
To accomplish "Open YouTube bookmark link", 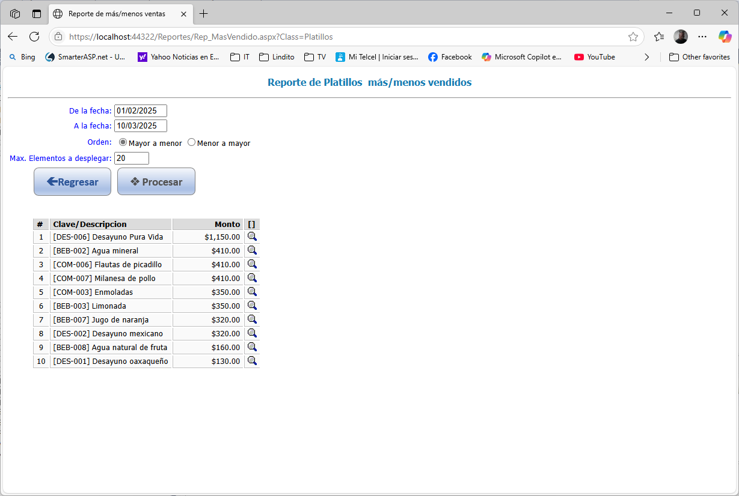I will [594, 57].
